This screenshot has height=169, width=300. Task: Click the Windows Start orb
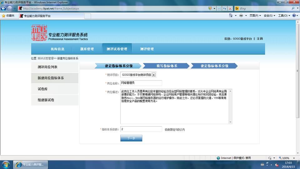coord(6,165)
